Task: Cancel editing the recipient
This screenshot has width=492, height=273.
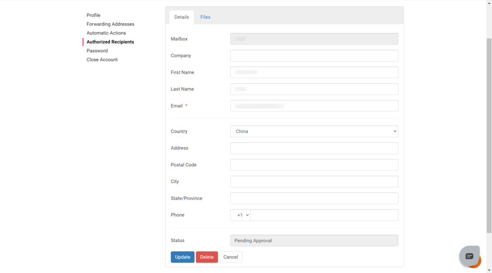Action: coord(231,257)
